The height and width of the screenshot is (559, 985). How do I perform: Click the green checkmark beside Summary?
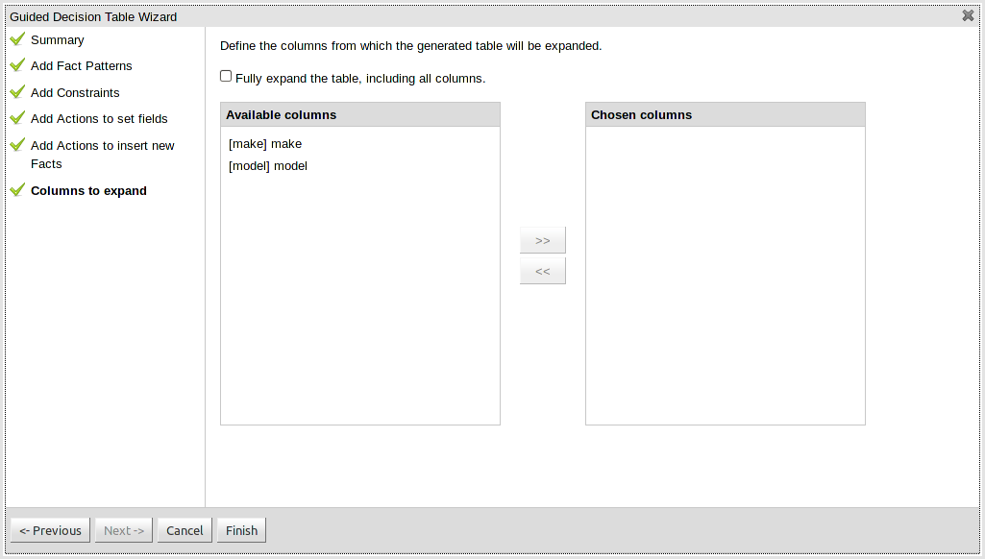pyautogui.click(x=16, y=39)
